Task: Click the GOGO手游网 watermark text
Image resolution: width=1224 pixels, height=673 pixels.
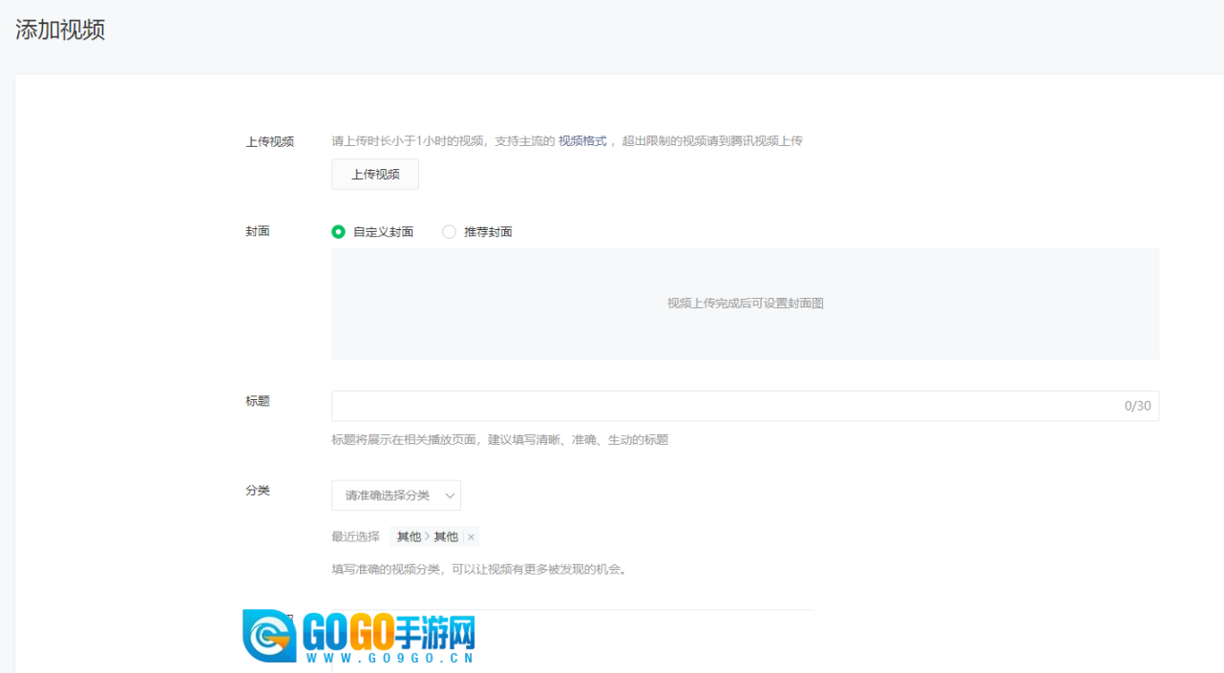Action: (x=389, y=630)
